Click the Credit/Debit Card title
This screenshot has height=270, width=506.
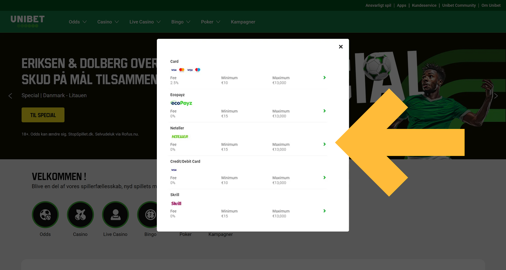pos(185,161)
